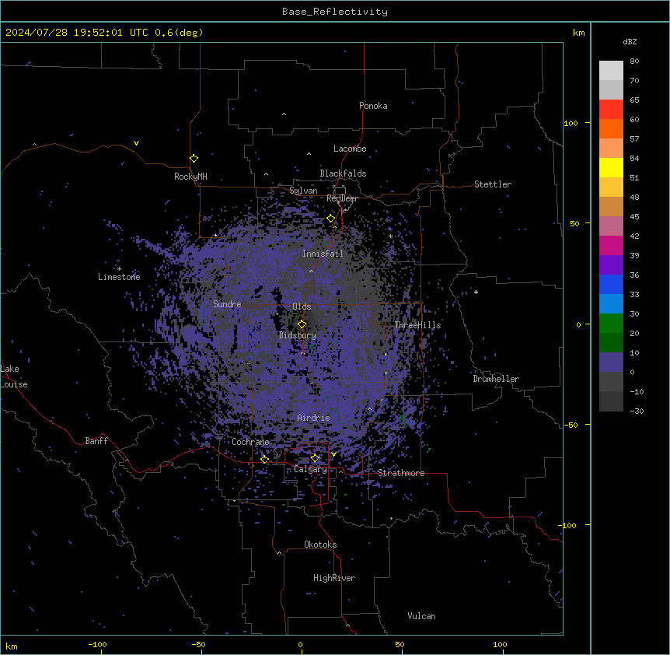This screenshot has width=670, height=655.
Task: Click the RockyMH label
Action: [x=190, y=176]
